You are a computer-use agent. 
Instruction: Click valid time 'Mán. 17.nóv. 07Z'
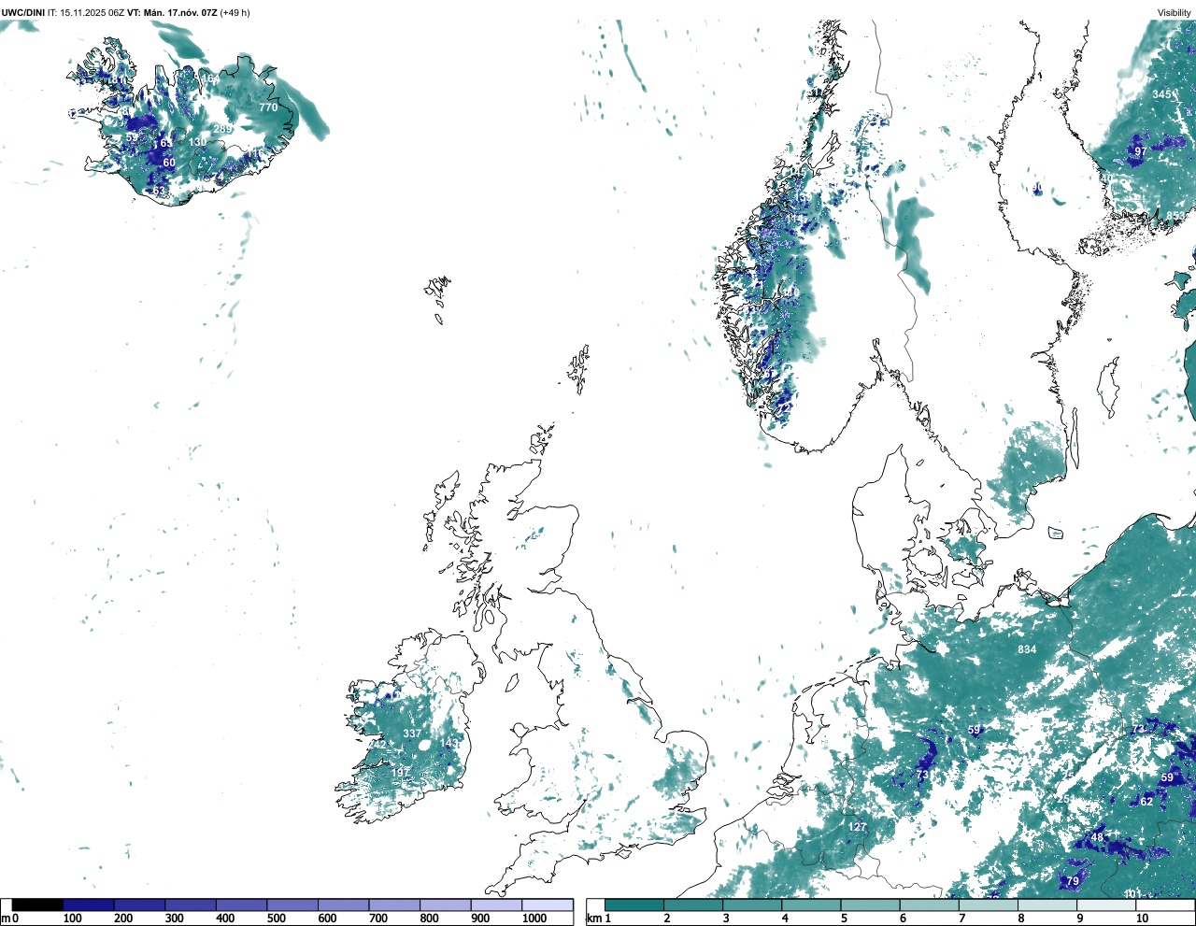pos(180,13)
